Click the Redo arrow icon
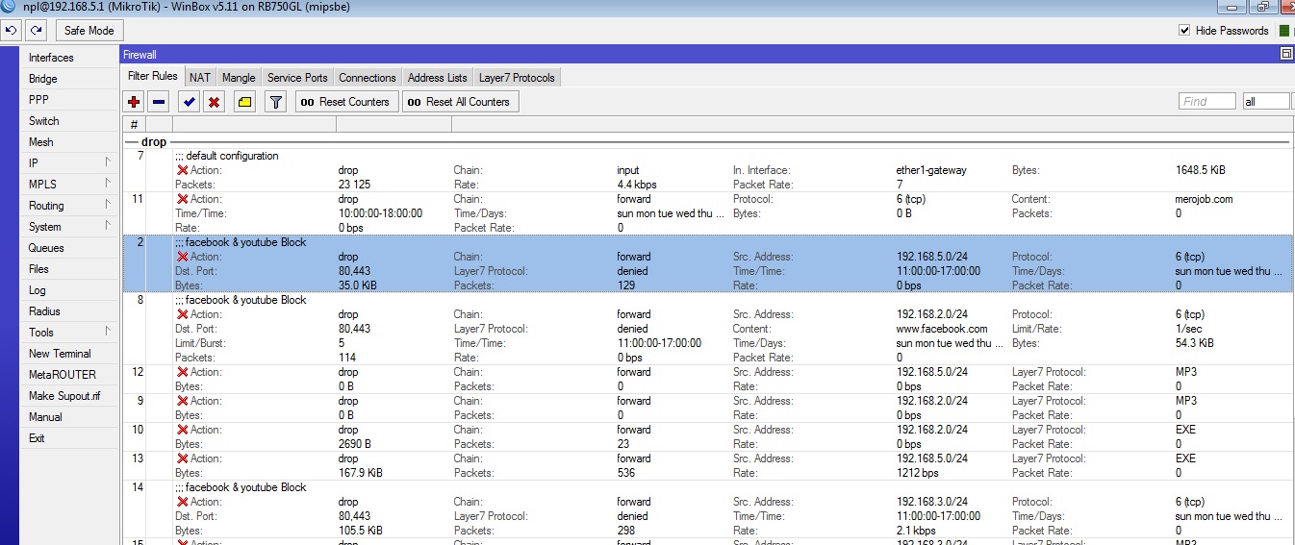1295x545 pixels. [36, 31]
